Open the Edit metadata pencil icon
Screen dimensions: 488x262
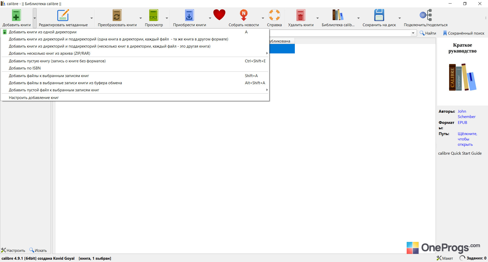63,15
